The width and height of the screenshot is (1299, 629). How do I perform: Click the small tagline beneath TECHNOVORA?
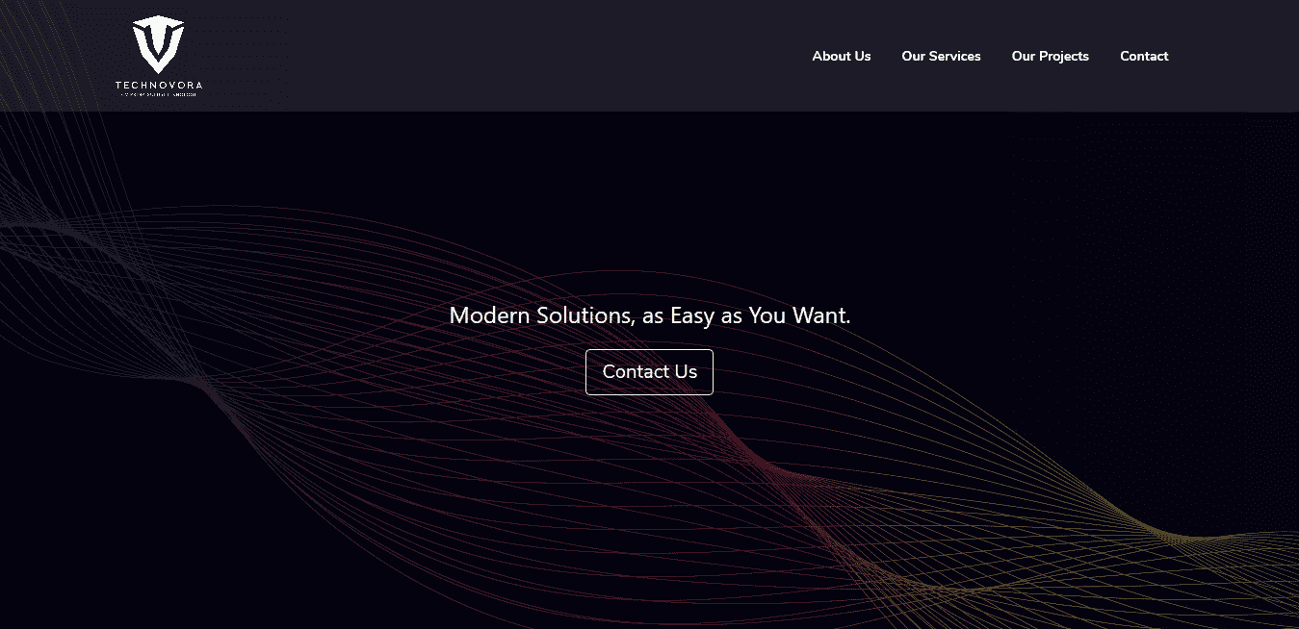(x=159, y=94)
